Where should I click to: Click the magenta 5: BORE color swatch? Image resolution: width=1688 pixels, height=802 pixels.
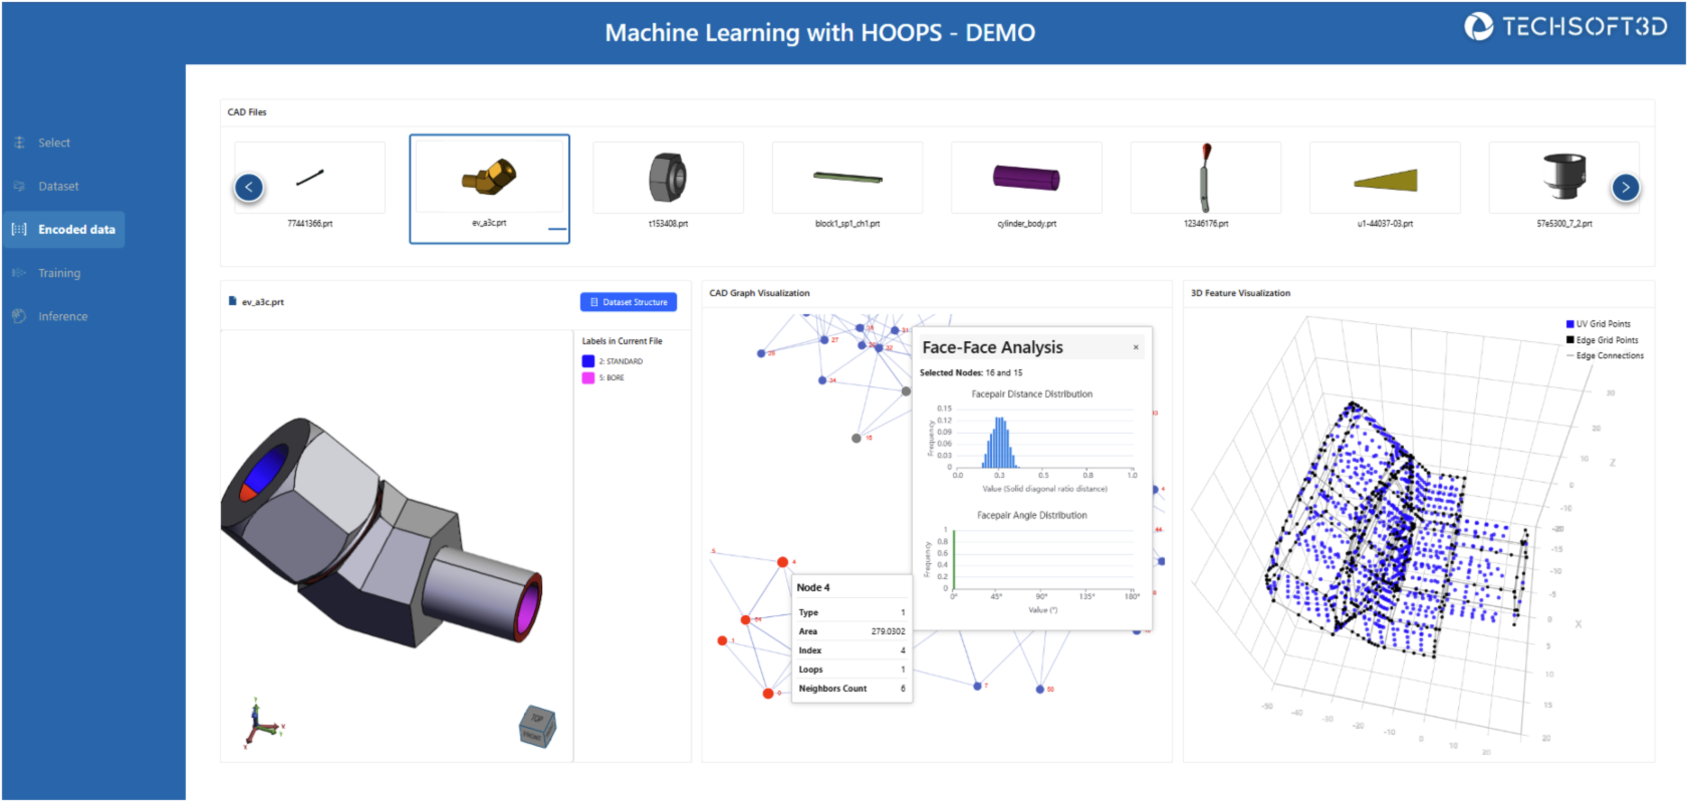588,378
